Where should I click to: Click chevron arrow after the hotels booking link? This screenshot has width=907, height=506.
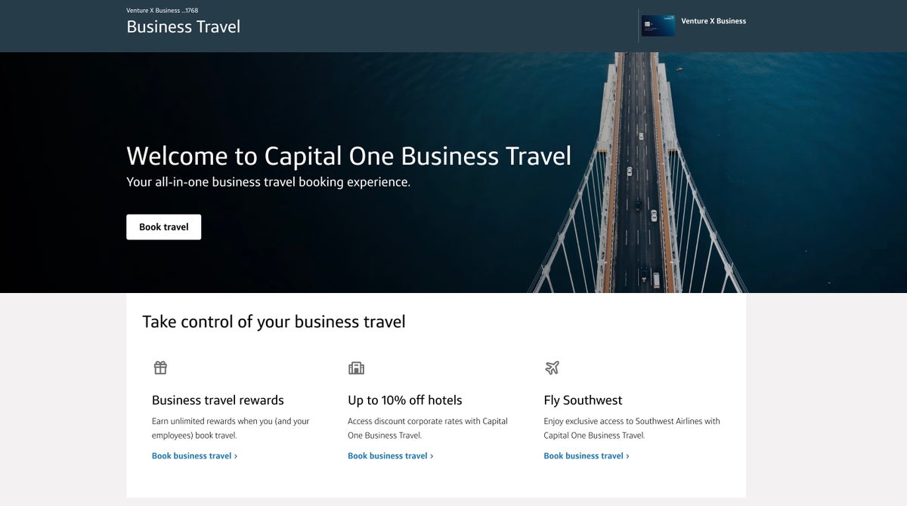pyautogui.click(x=432, y=456)
